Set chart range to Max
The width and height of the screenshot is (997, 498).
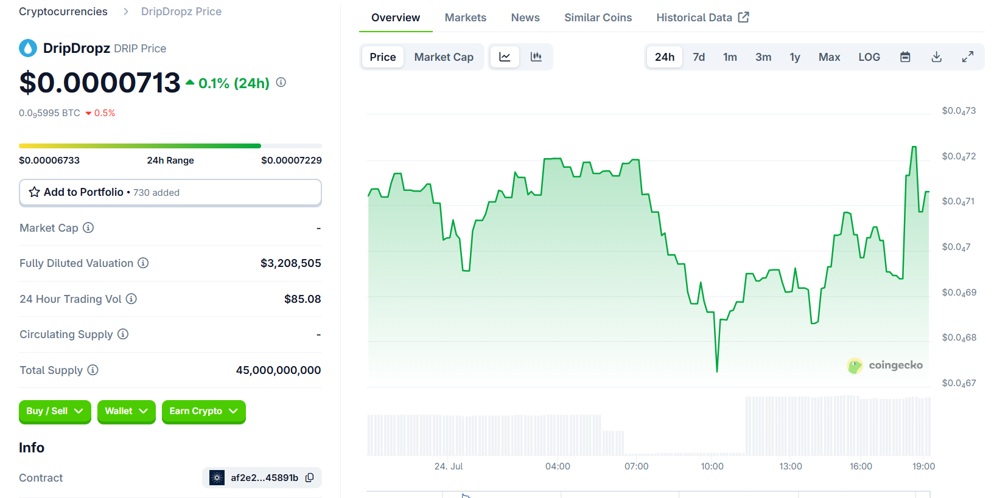click(x=829, y=57)
